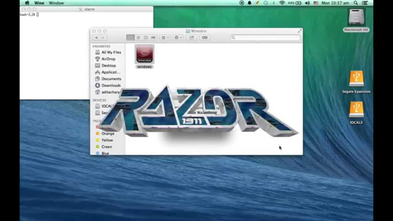The height and width of the screenshot is (221, 393).
Task: Click the Finder Edit Tags toolbar button
Action: [205, 37]
